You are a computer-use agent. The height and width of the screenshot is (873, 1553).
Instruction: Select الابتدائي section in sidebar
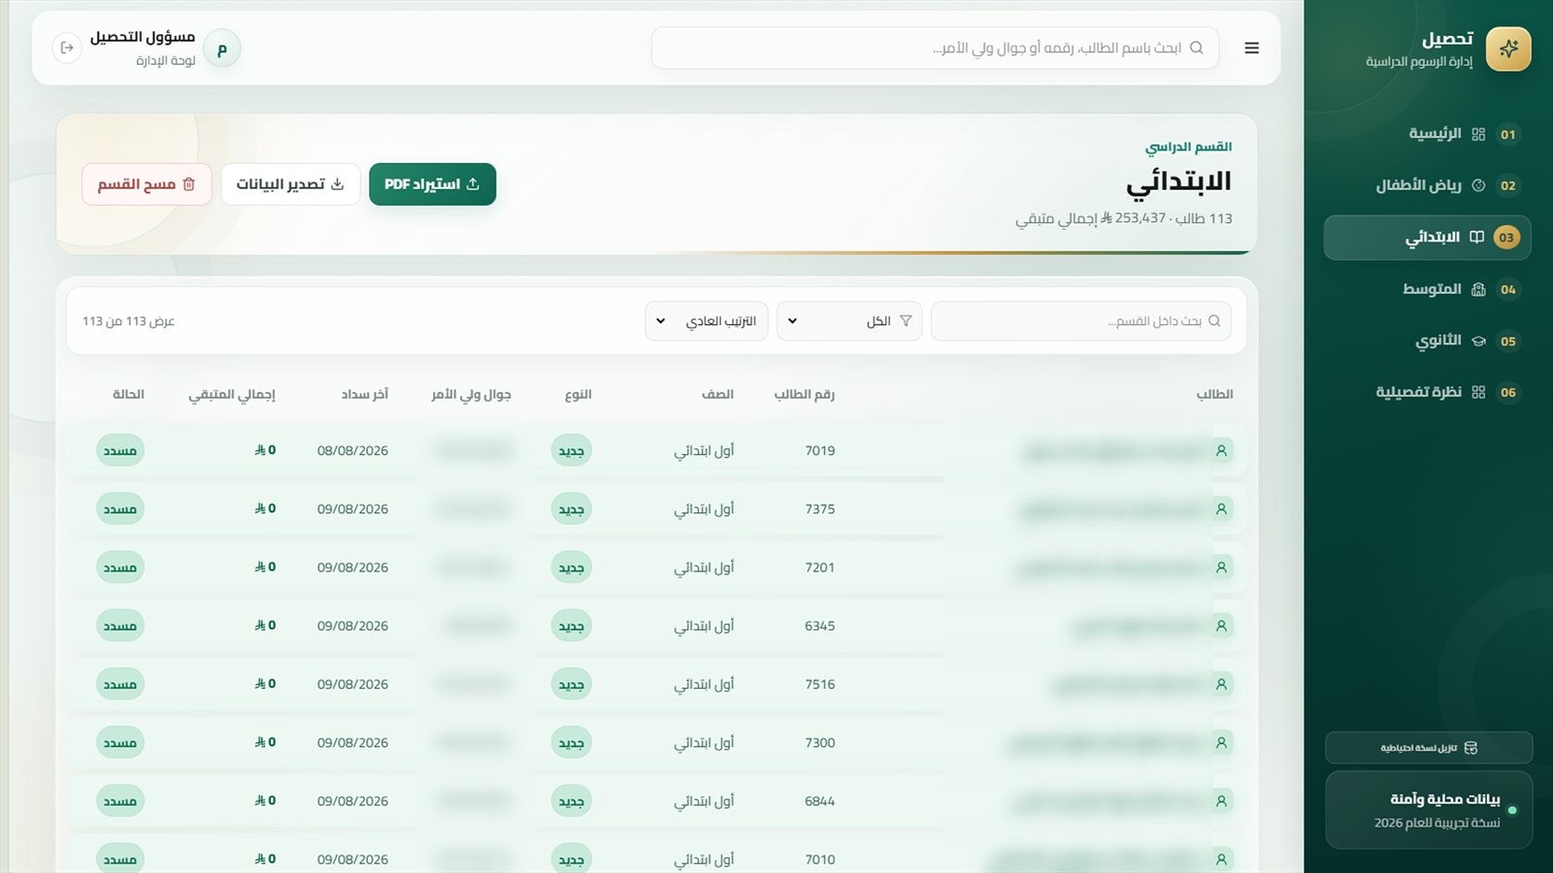pyautogui.click(x=1428, y=238)
